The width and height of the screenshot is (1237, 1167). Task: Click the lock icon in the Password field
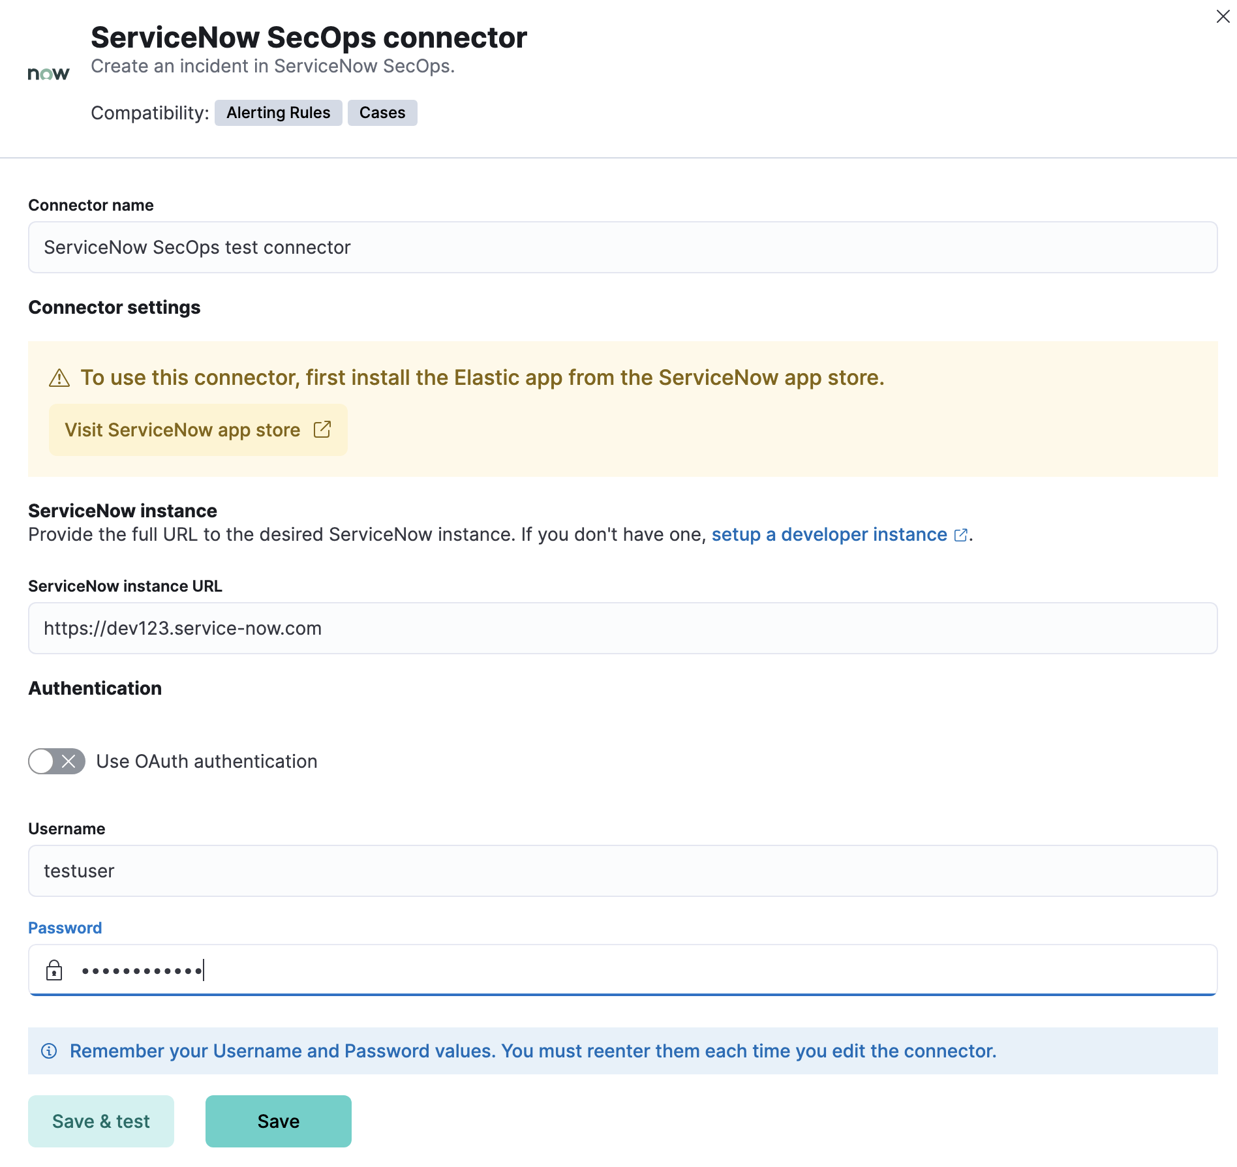pos(54,970)
